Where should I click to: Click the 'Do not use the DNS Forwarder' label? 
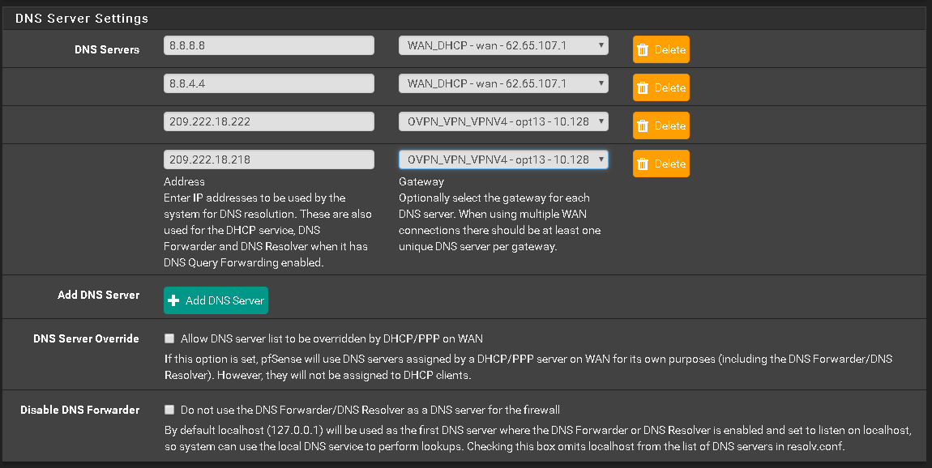(370, 410)
